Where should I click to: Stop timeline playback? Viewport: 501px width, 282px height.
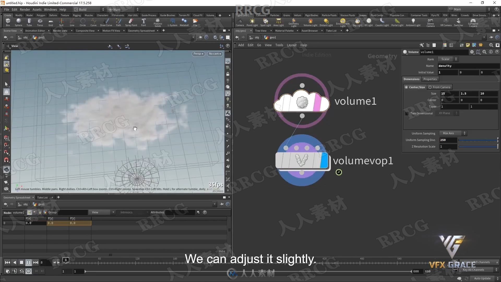coord(22,262)
